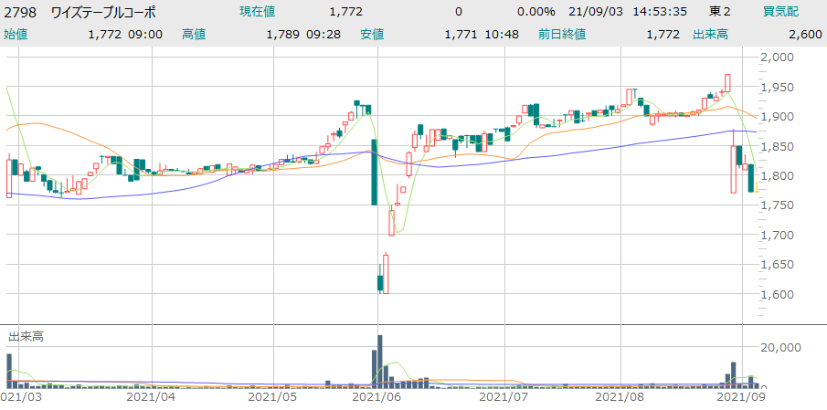Image resolution: width=827 pixels, height=410 pixels.
Task: Click the 高値 value 1,789
Action: click(x=282, y=34)
